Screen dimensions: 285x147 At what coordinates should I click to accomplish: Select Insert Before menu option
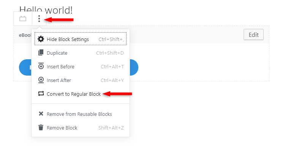pyautogui.click(x=81, y=66)
